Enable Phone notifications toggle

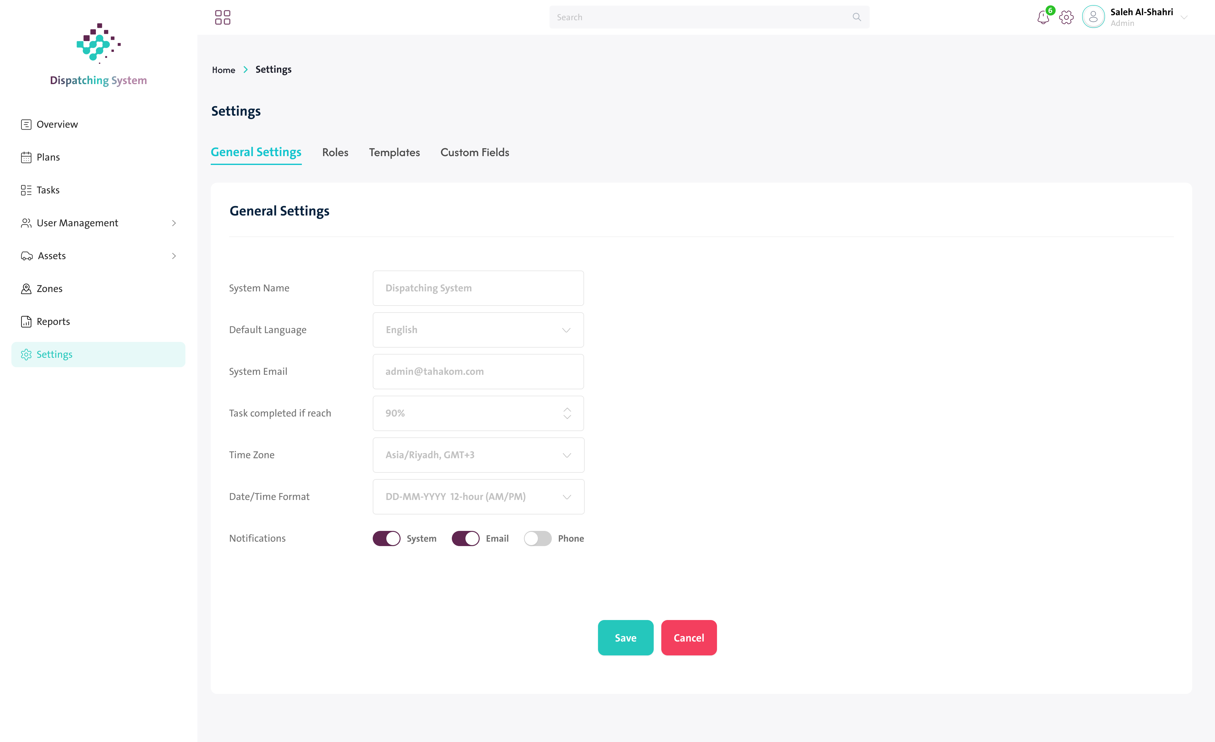pyautogui.click(x=538, y=538)
